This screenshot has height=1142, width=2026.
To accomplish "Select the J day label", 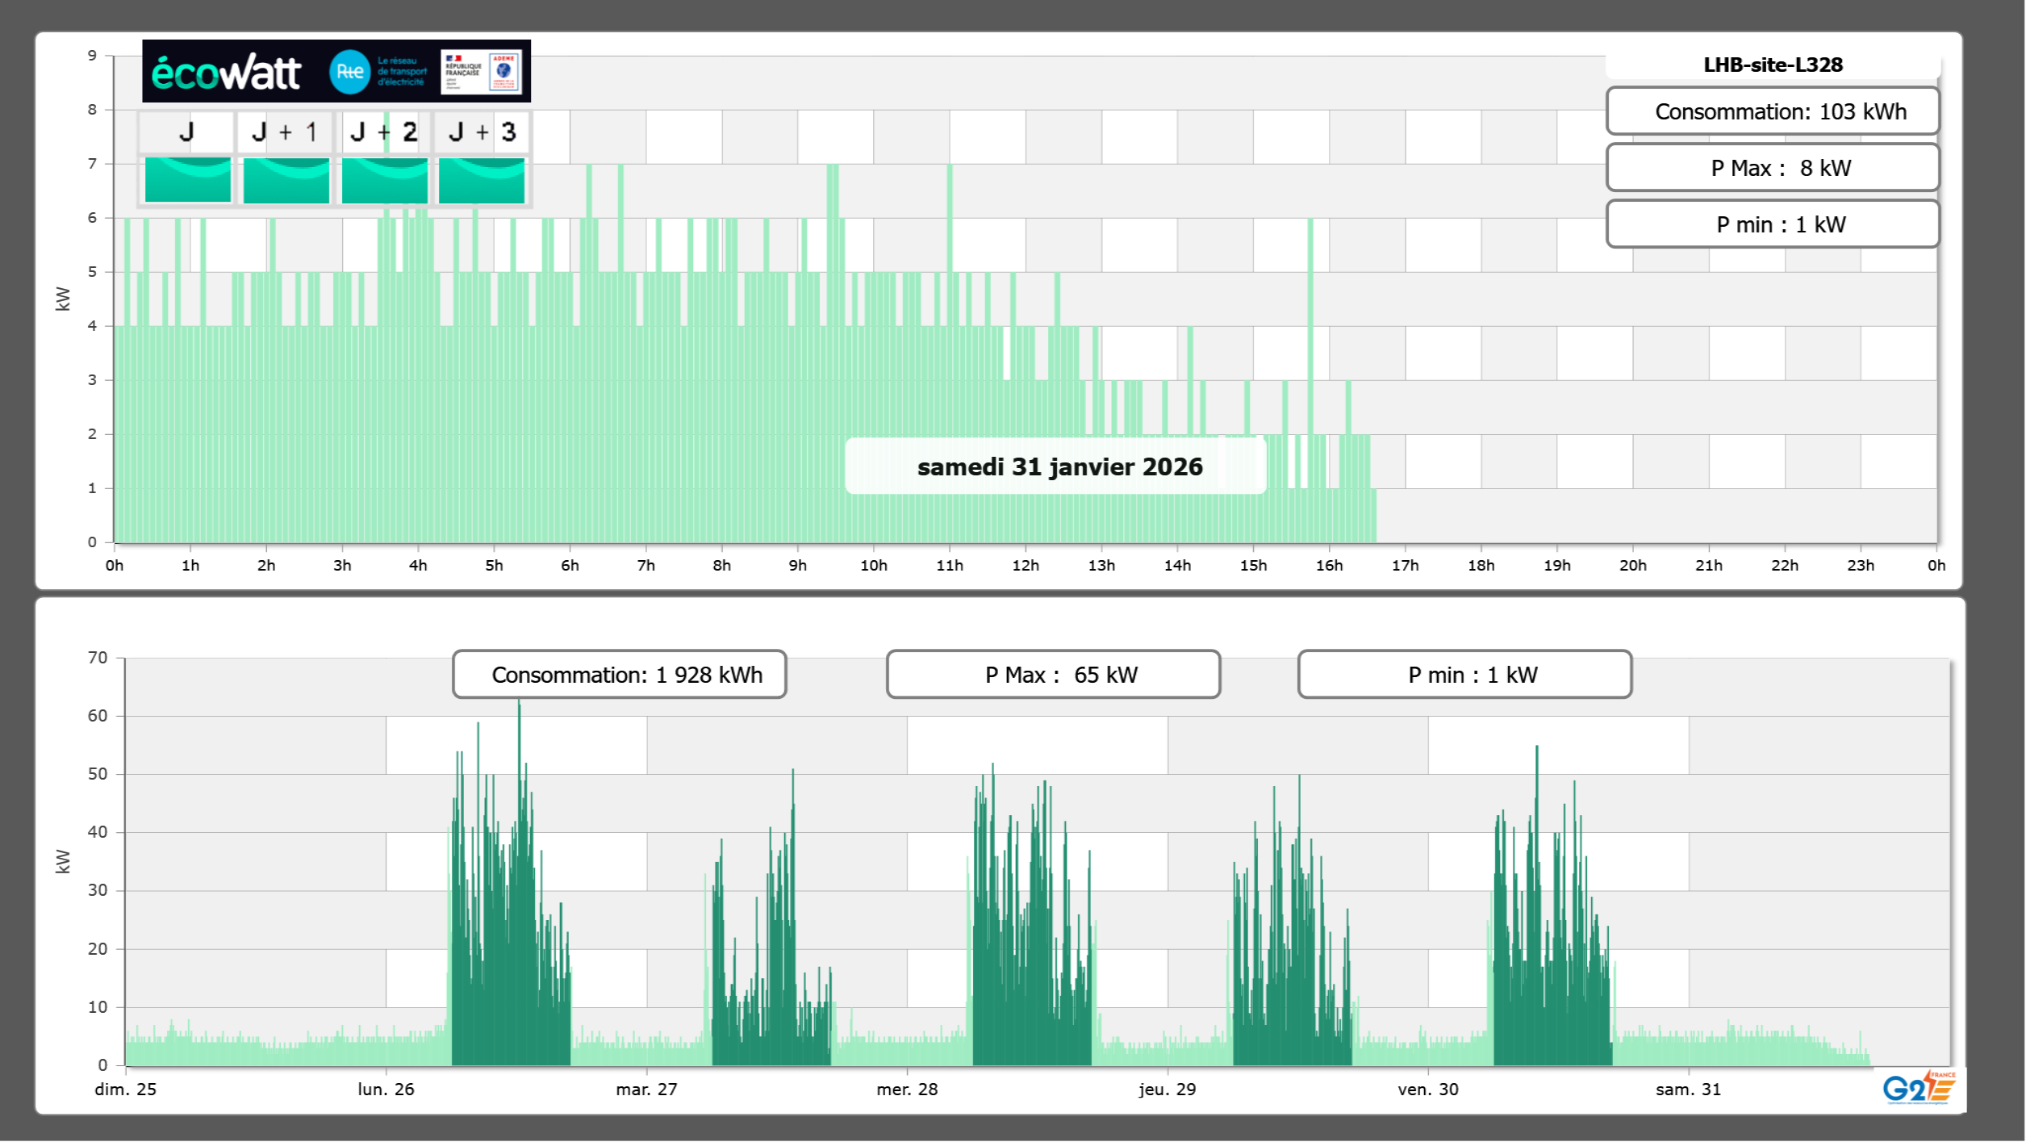I will [x=187, y=132].
